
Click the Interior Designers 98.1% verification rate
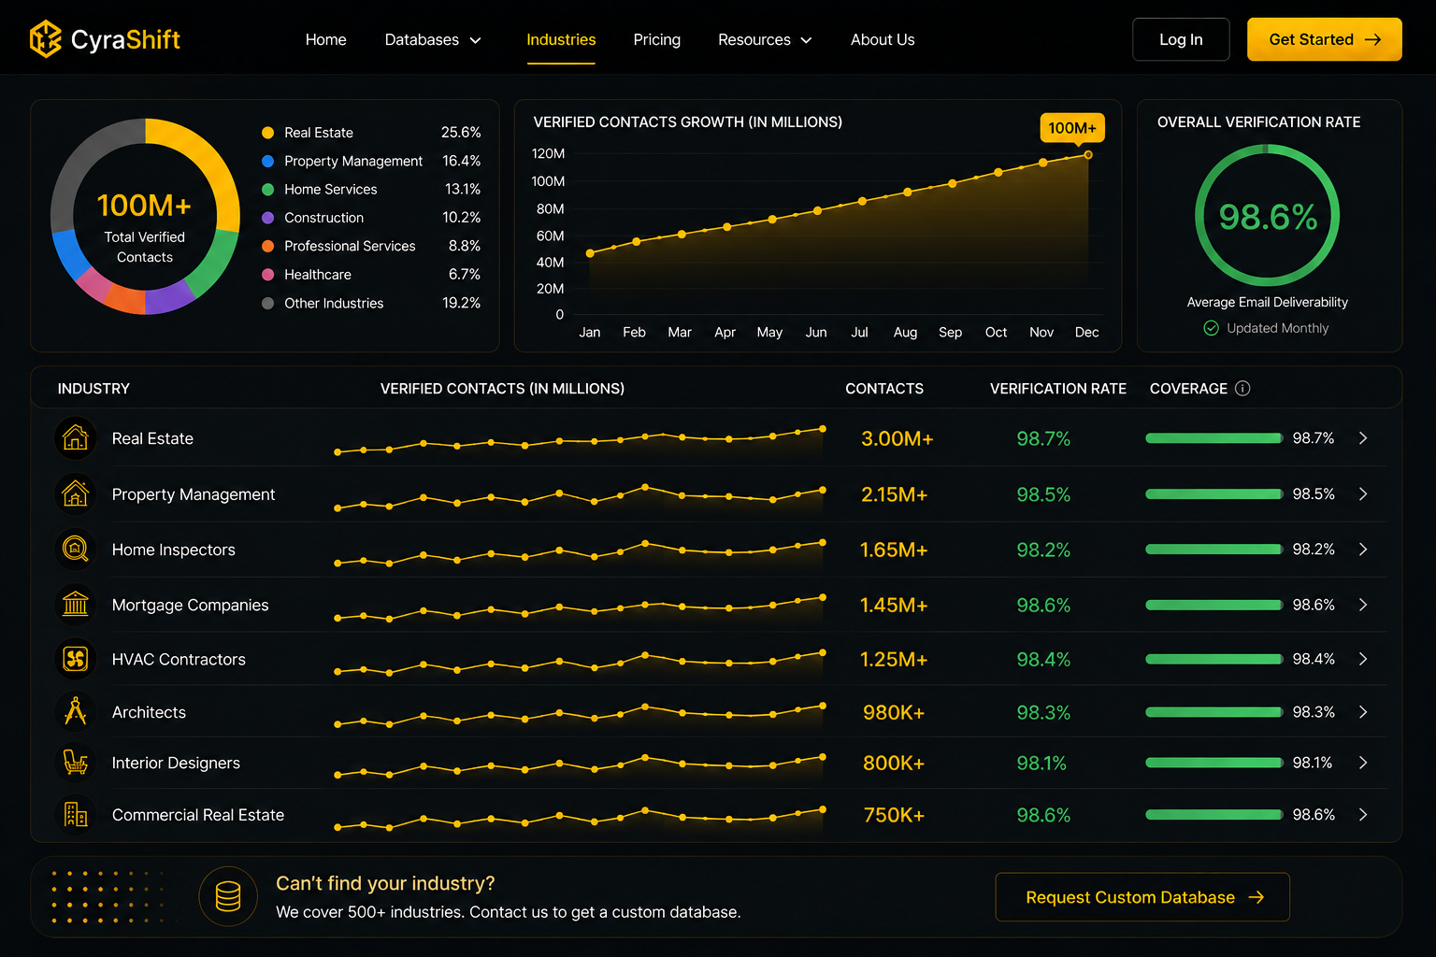click(1041, 764)
